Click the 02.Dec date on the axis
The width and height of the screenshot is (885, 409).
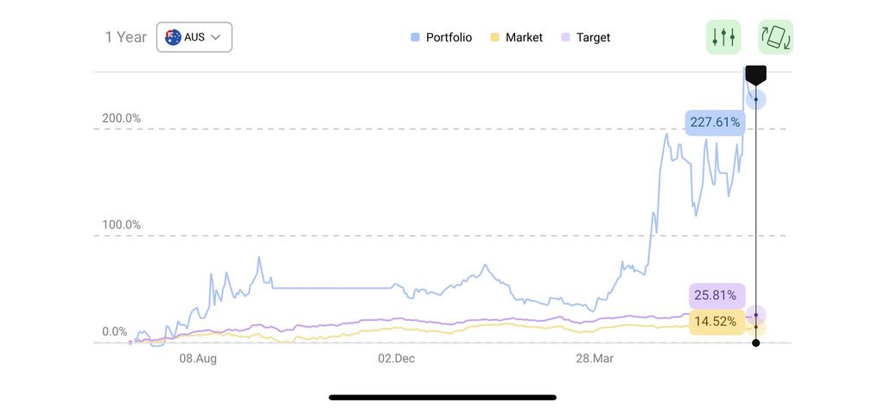397,358
